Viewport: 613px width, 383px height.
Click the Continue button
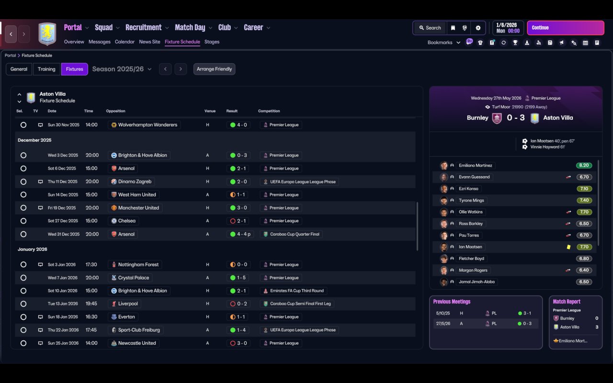566,28
